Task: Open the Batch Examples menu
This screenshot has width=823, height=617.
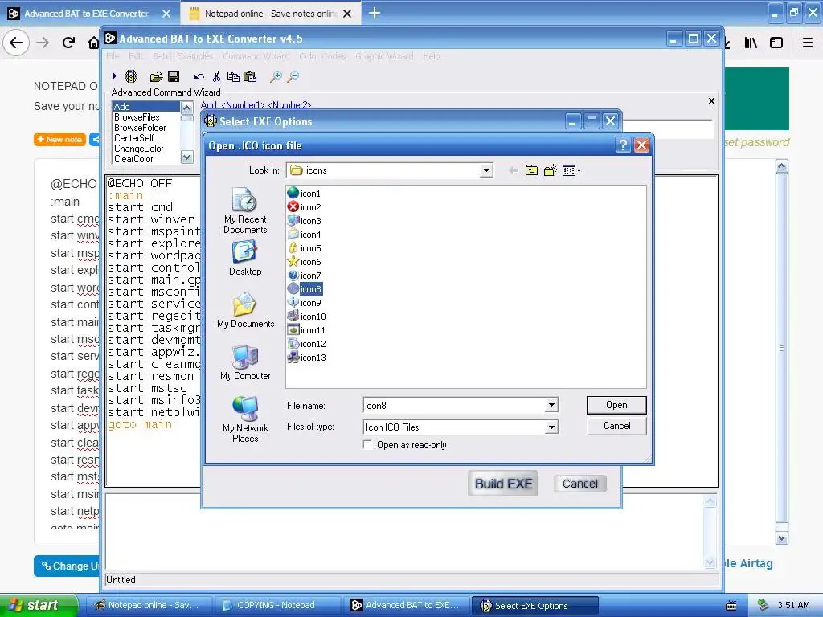Action: click(x=183, y=56)
